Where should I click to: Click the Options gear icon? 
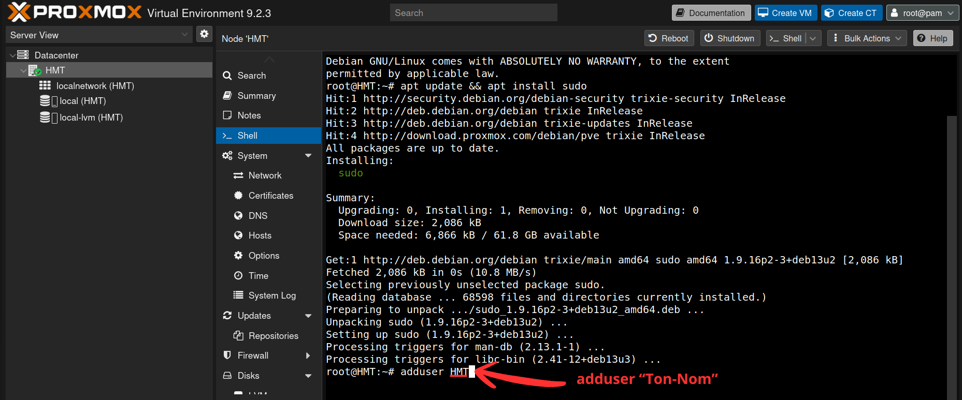[x=238, y=256]
